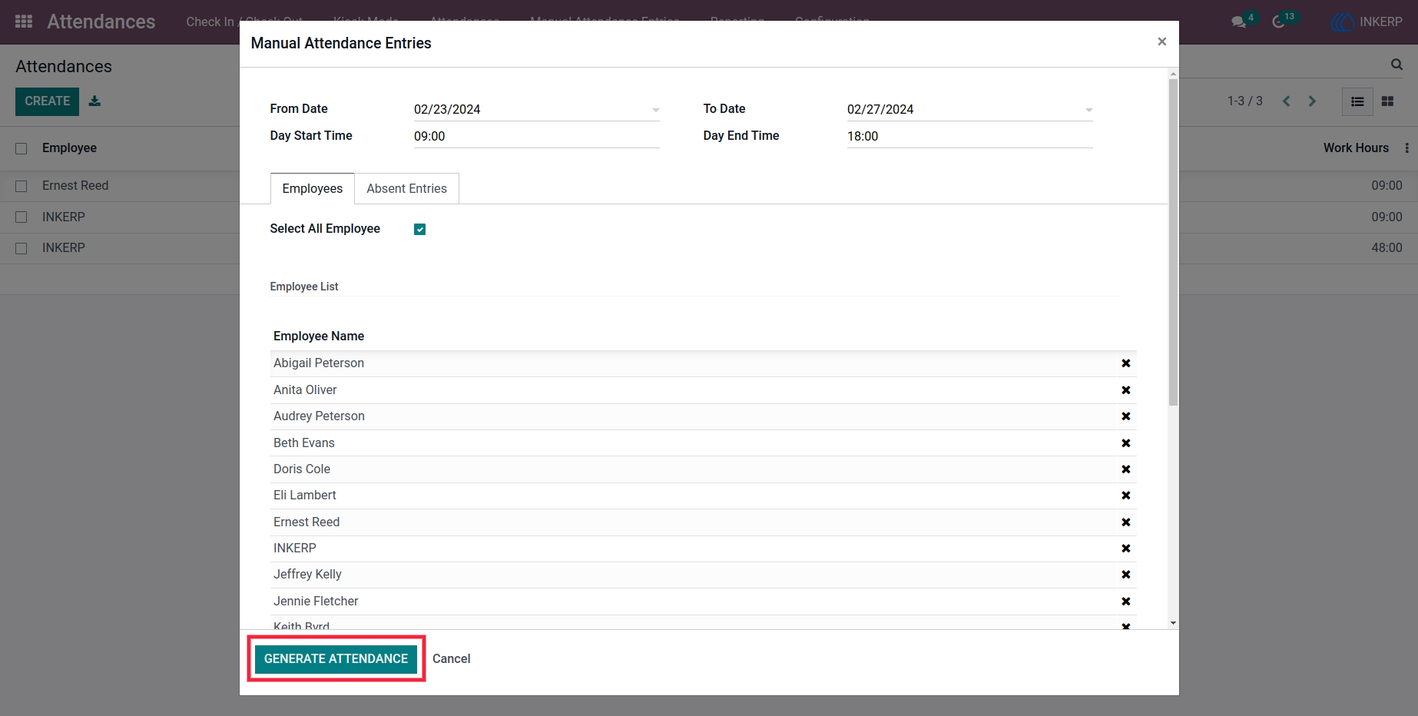Tick the select-all checkbox in Employee header
Screen dimensions: 1418x716
(22, 148)
